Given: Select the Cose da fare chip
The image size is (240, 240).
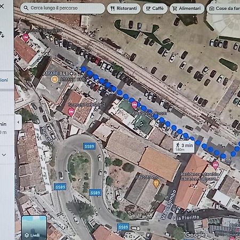Looking at the screenshot, I should [223, 9].
